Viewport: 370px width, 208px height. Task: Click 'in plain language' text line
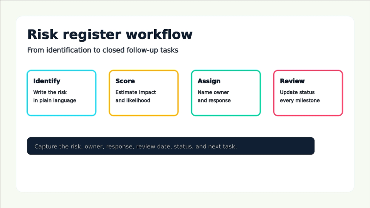[55, 101]
